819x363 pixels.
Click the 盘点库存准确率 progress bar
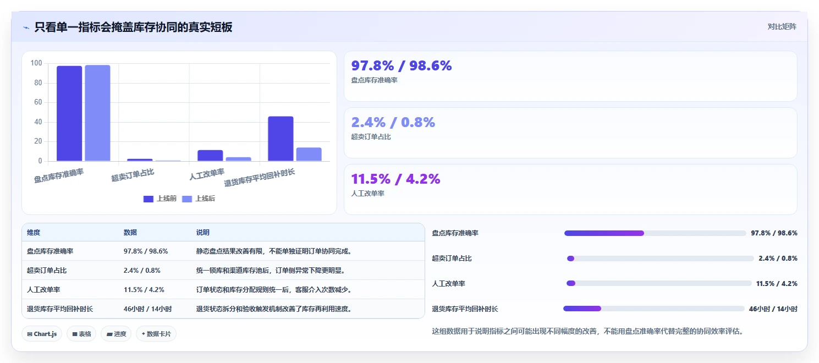(655, 233)
